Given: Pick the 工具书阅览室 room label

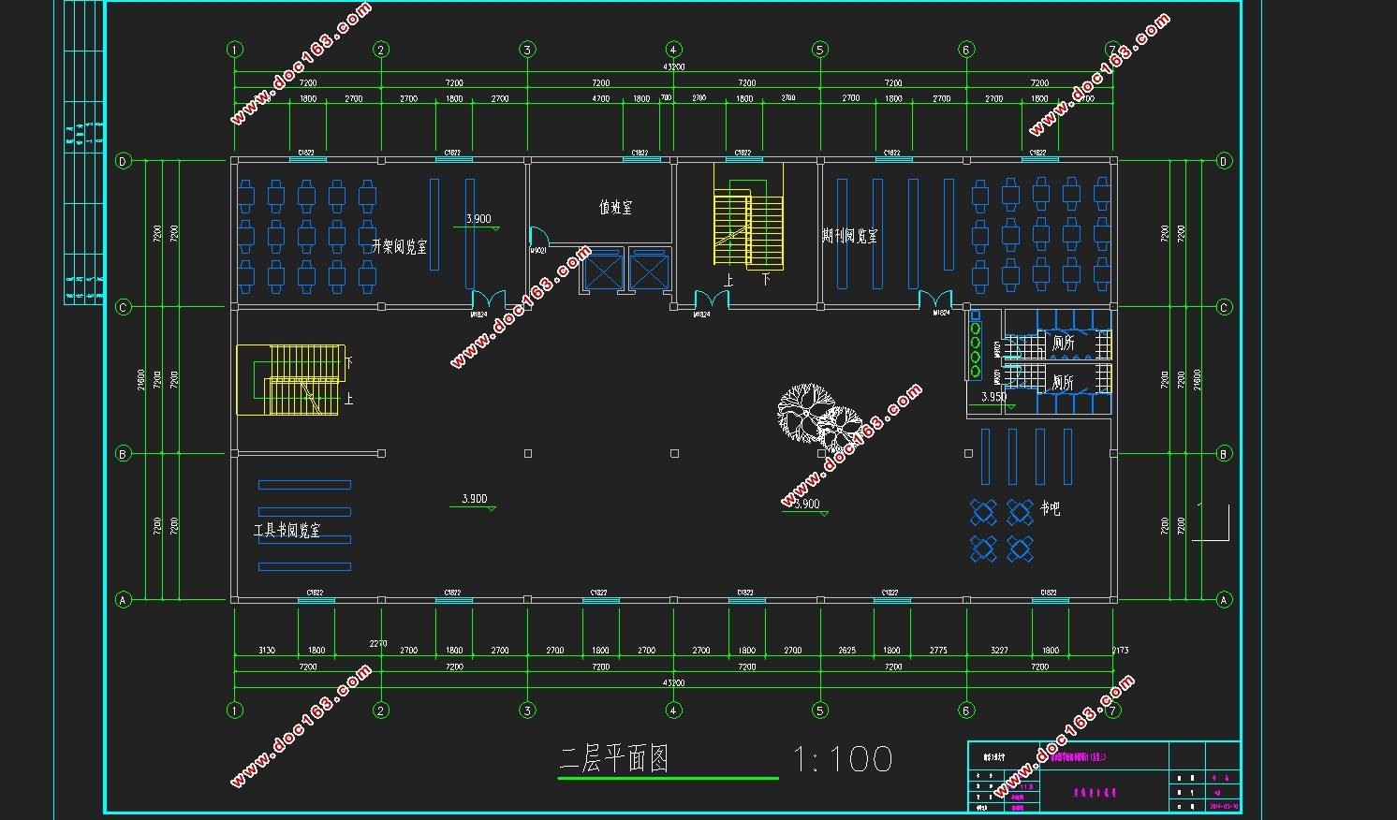Looking at the screenshot, I should click(287, 531).
